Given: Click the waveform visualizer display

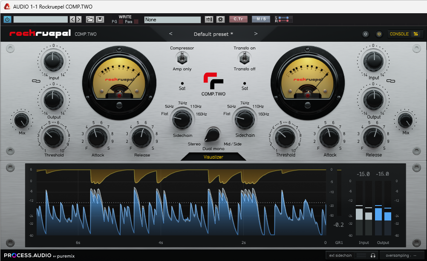Looking at the screenshot, I should click(x=182, y=202).
